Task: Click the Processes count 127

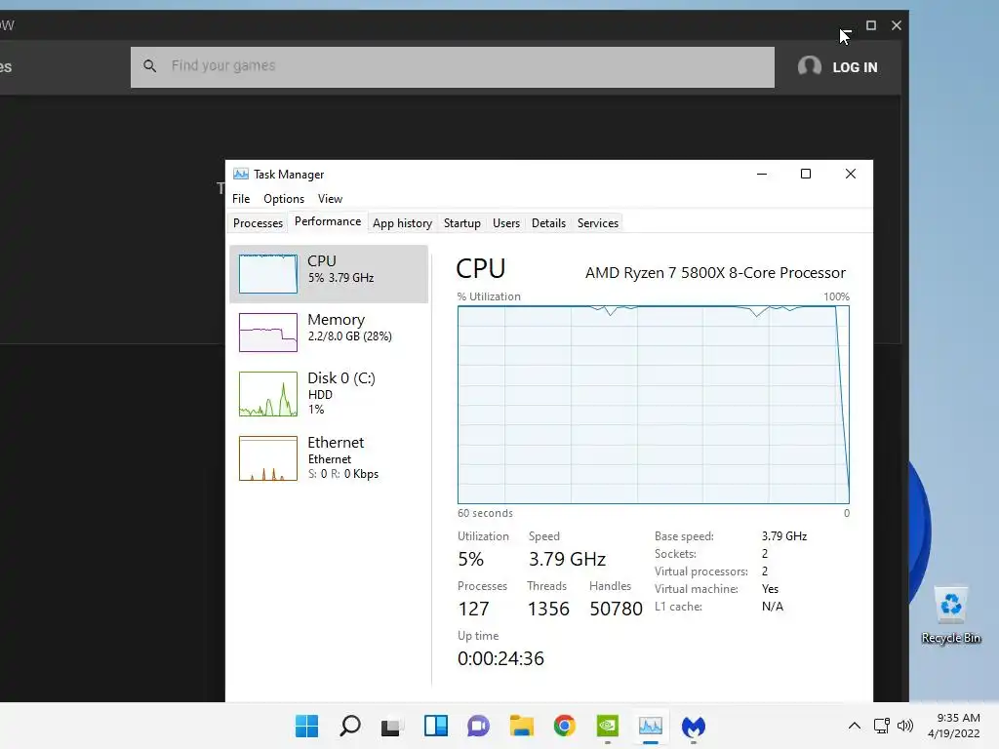Action: (473, 609)
